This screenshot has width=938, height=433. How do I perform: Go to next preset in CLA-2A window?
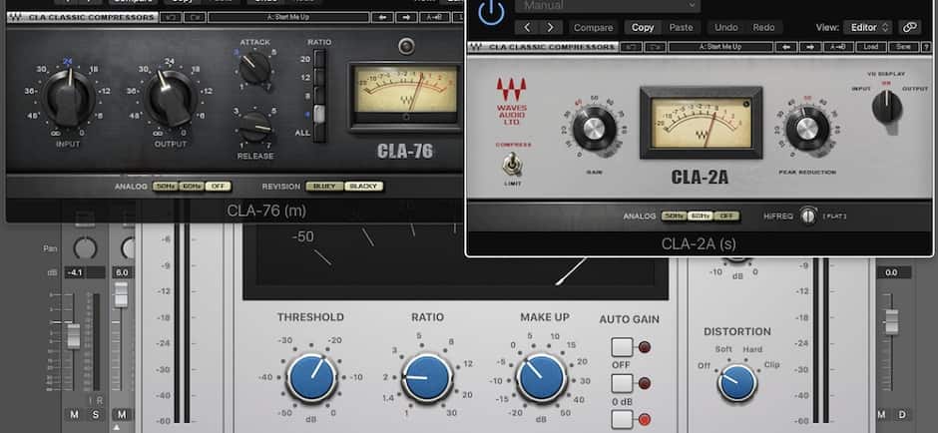pos(551,28)
